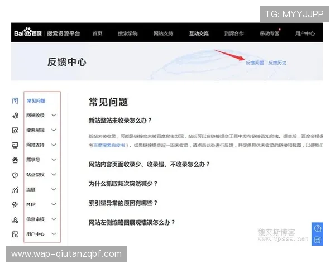This screenshot has height=268, width=335.
Task: Open 资源合作 in top navigation
Action: point(234,33)
